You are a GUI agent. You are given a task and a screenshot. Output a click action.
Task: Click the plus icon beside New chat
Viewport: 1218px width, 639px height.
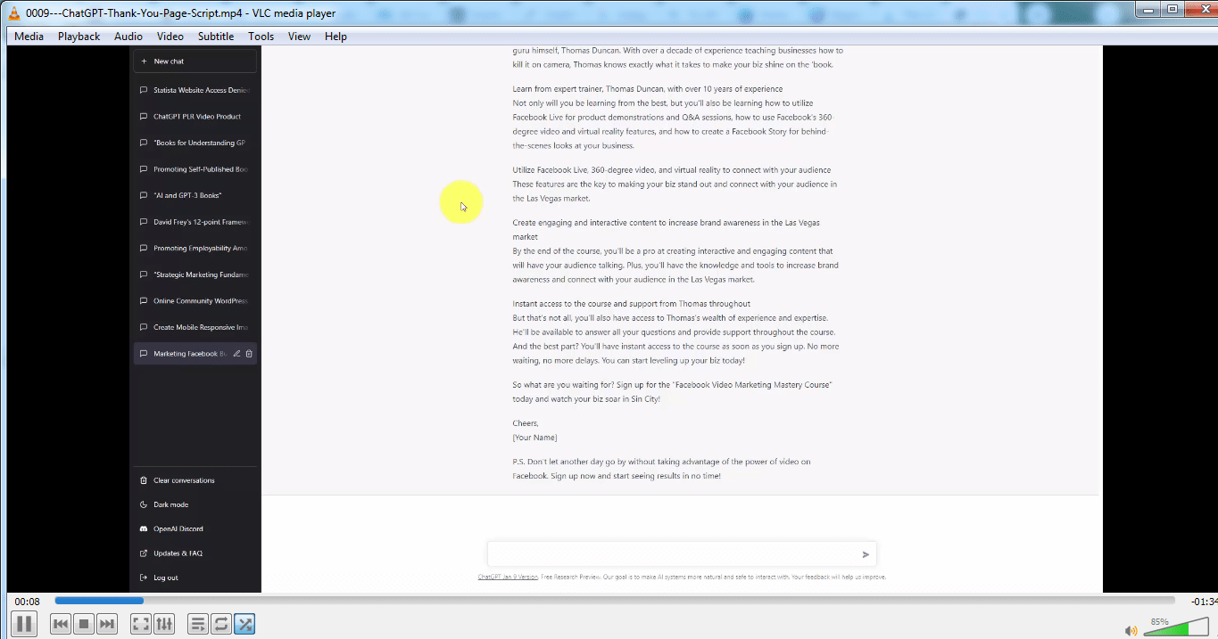(144, 61)
